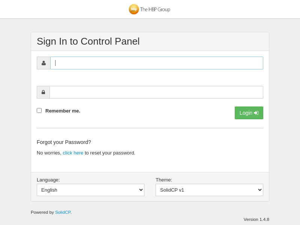The width and height of the screenshot is (300, 225).
Task: Click the orange HBP logo ball
Action: [x=134, y=9]
